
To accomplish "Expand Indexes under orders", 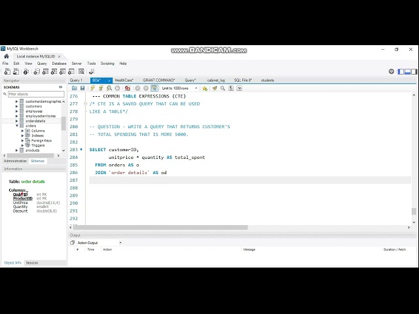I will [x=22, y=135].
